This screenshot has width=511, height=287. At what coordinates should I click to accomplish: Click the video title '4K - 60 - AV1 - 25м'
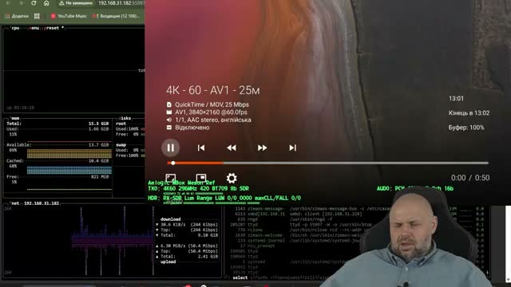point(213,90)
